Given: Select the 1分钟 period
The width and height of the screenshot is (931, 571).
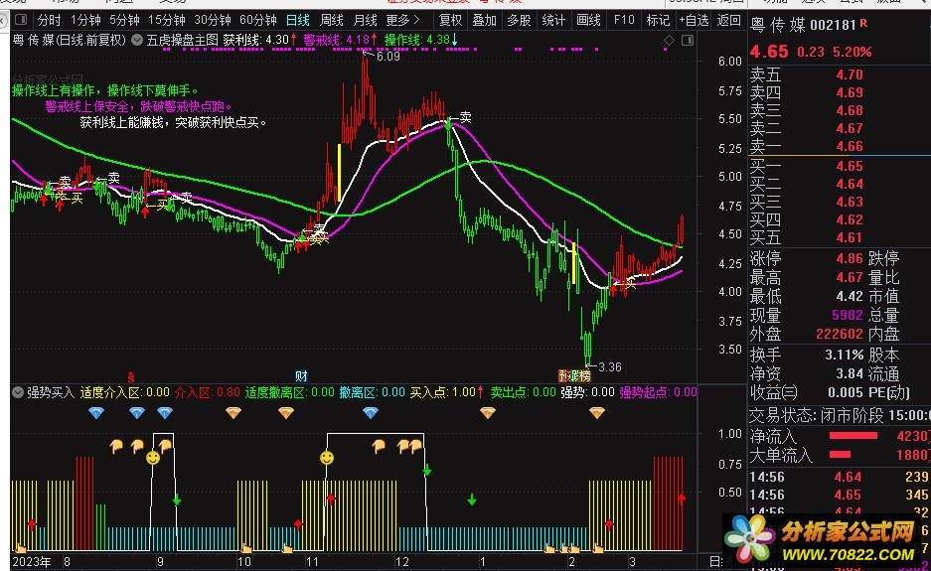Looking at the screenshot, I should (x=86, y=20).
